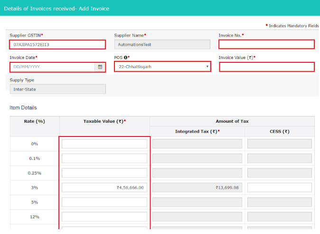The width and height of the screenshot is (320, 234).
Task: Click the 3% taxable value ₹4,56,666.00 field
Action: [104, 188]
